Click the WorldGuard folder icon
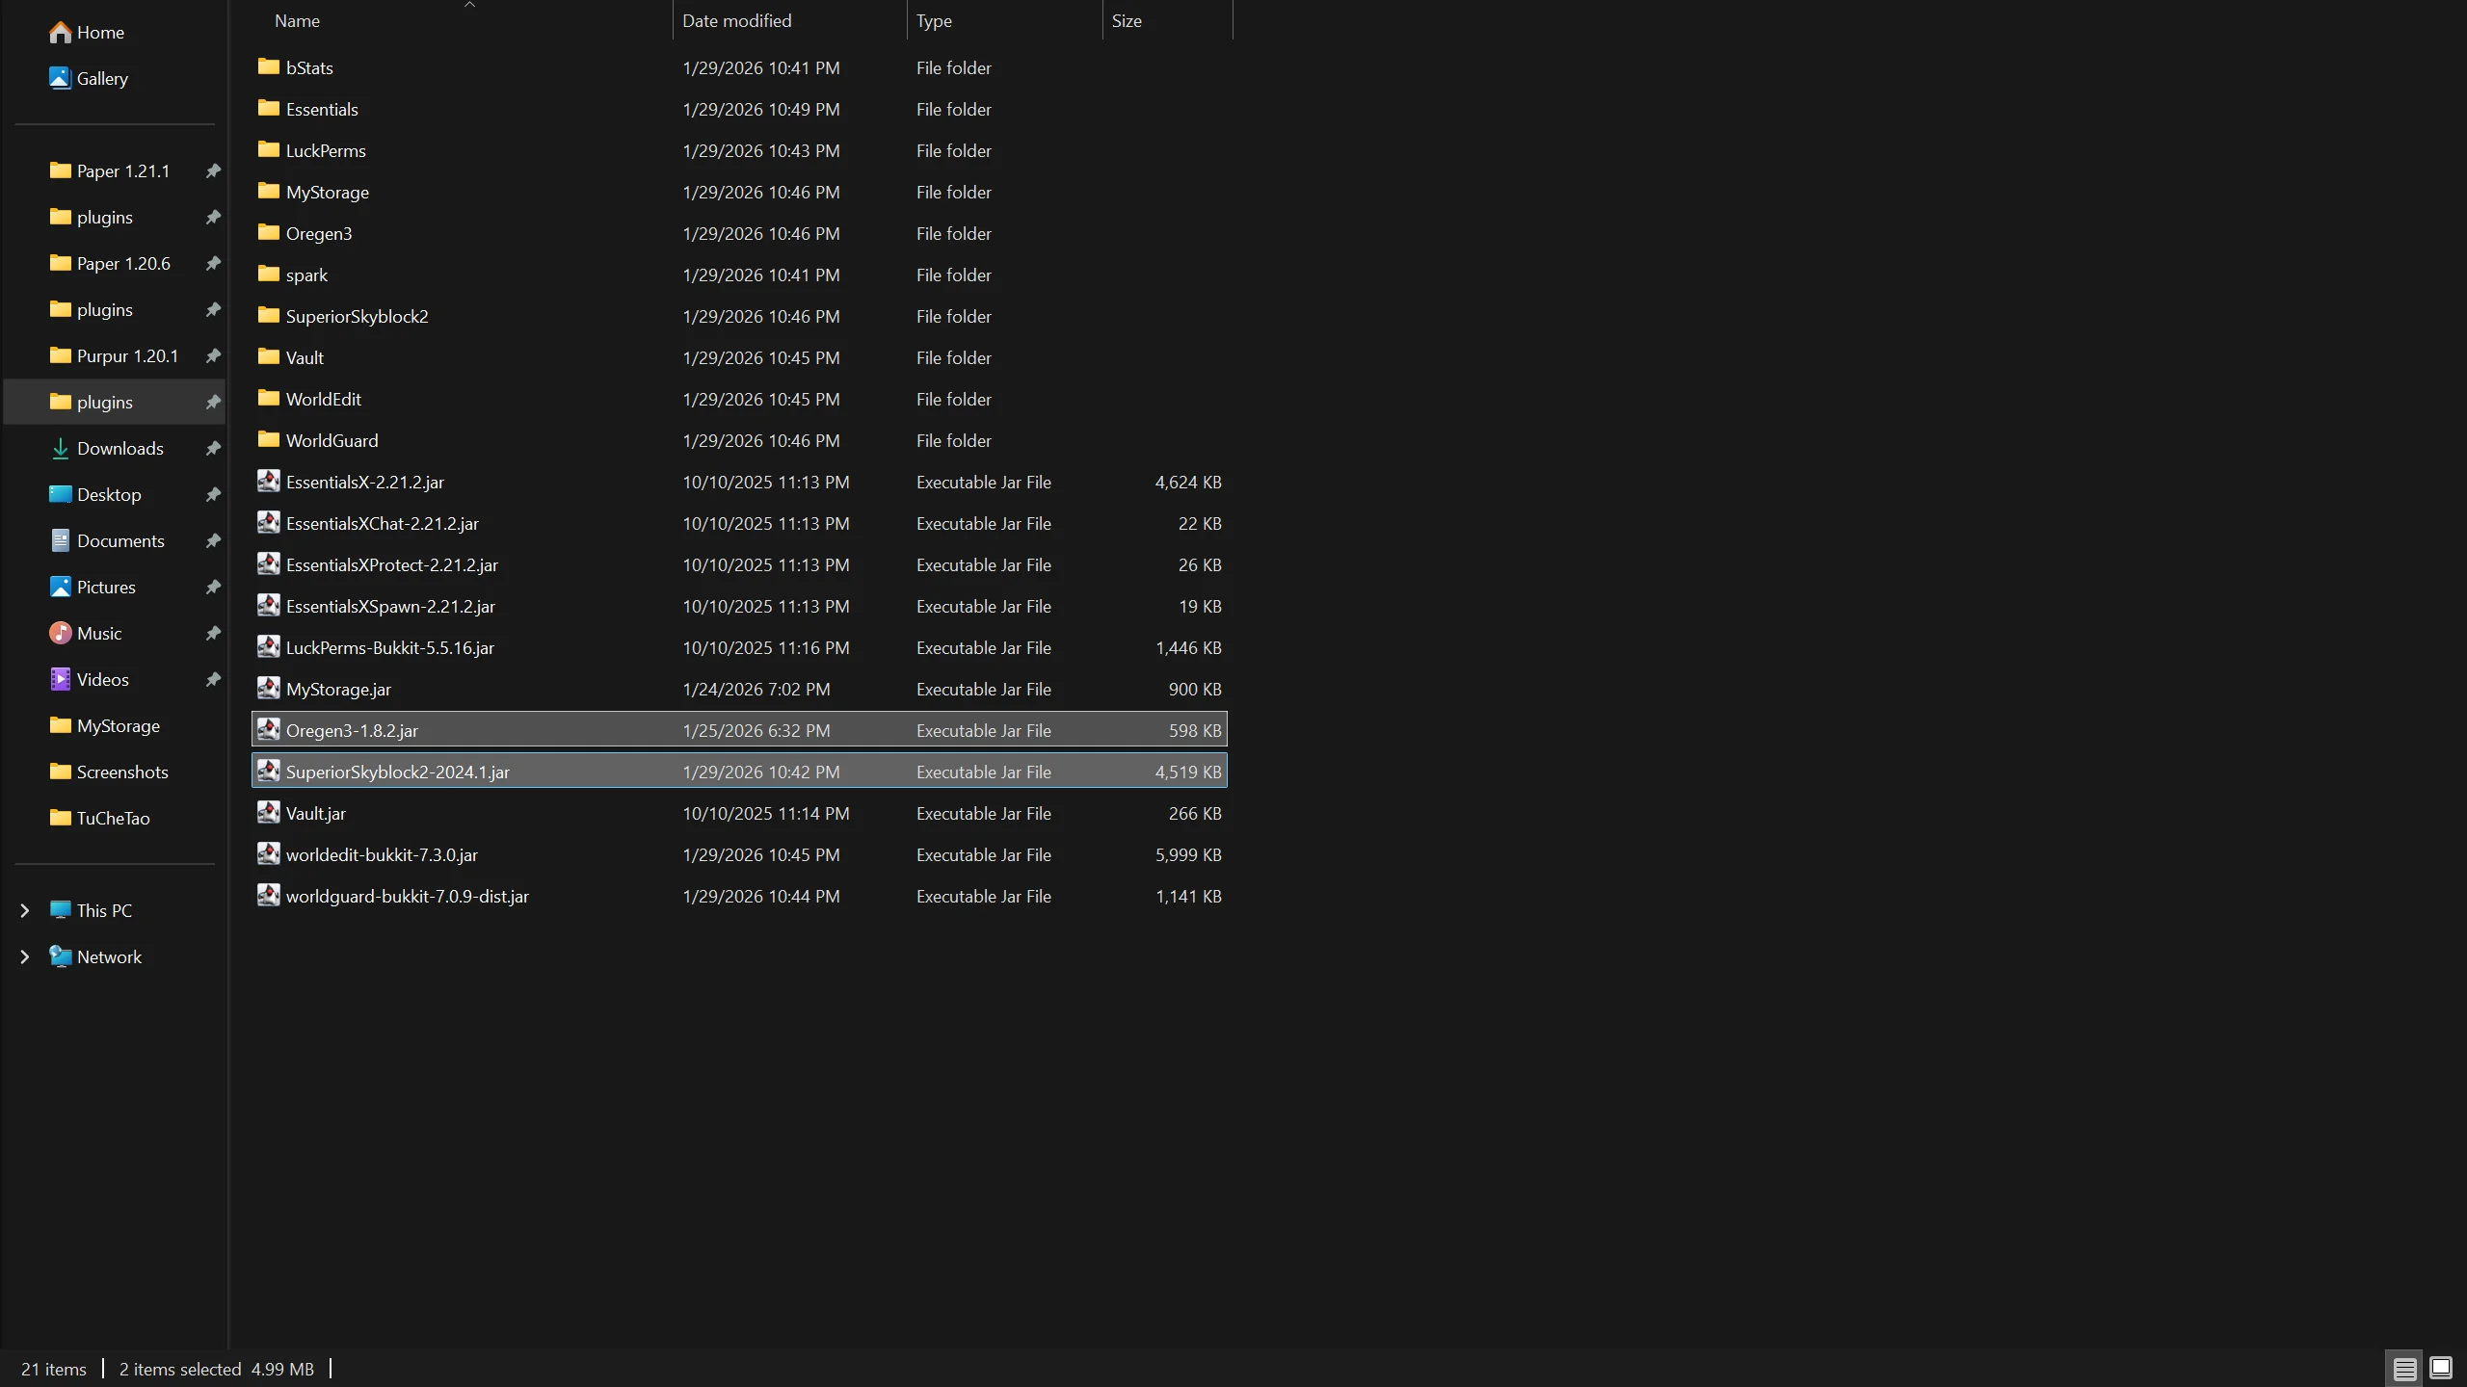2467x1387 pixels. coord(269,440)
